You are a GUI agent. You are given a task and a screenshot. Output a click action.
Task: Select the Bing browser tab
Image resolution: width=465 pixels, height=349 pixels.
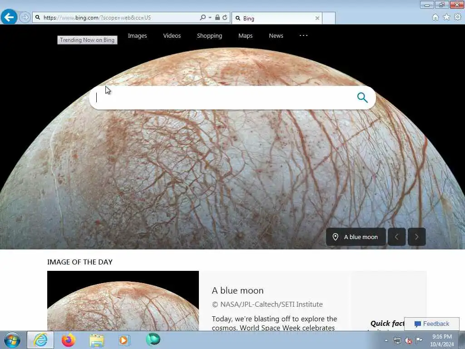click(x=277, y=18)
